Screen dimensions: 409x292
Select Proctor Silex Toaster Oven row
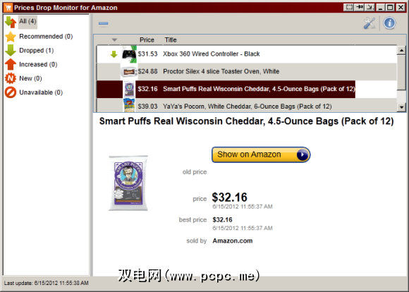point(247,71)
